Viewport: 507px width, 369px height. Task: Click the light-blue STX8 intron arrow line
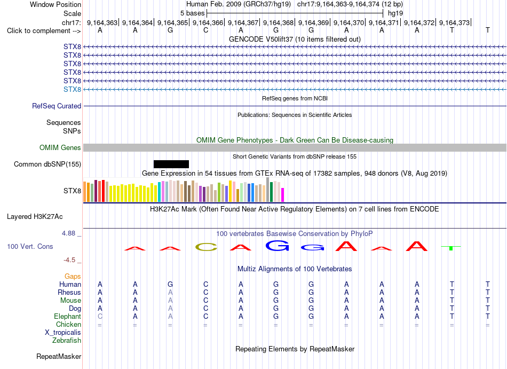click(295, 89)
